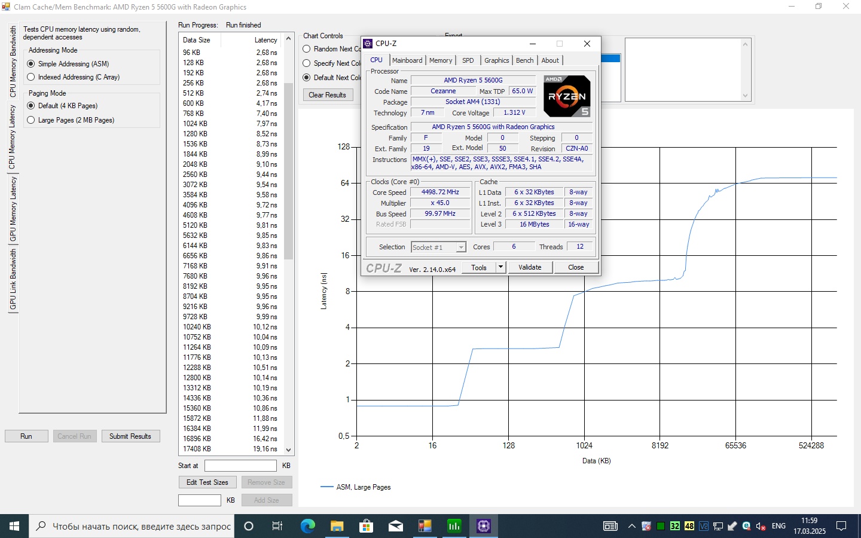Open File Explorer from the taskbar
The height and width of the screenshot is (538, 861).
(x=337, y=526)
